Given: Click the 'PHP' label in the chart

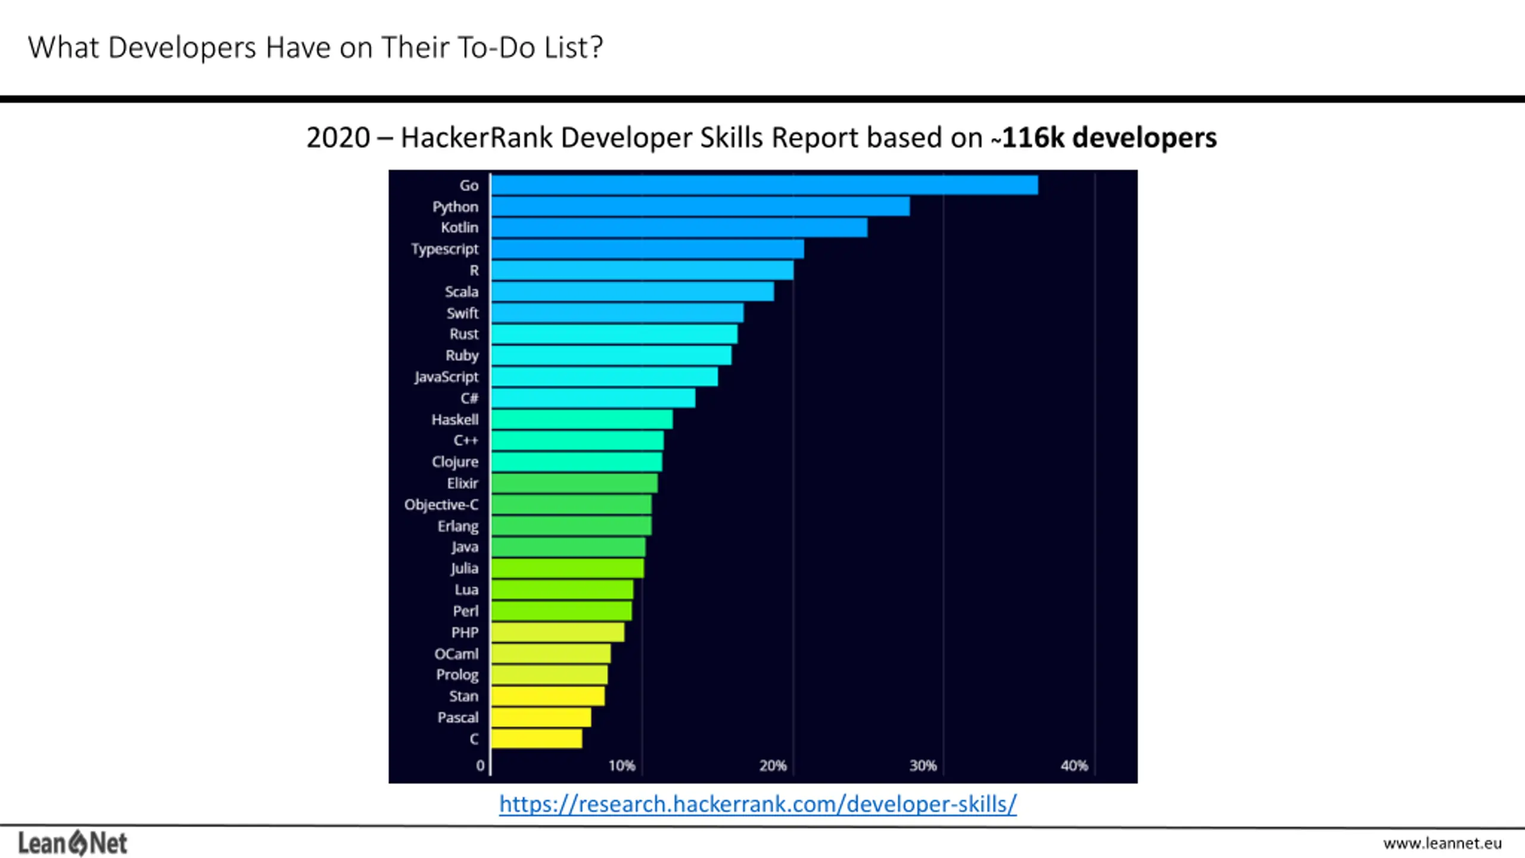Looking at the screenshot, I should tap(465, 633).
